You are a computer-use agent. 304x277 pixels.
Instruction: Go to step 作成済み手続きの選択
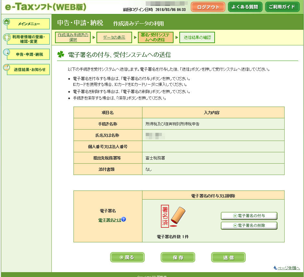click(73, 37)
